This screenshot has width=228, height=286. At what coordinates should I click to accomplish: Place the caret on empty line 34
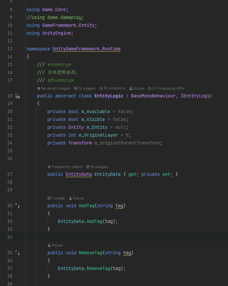pos(127,237)
